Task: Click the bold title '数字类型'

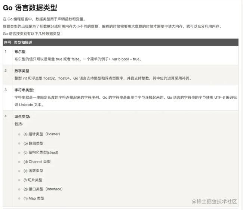Action: pyautogui.click(x=22, y=71)
